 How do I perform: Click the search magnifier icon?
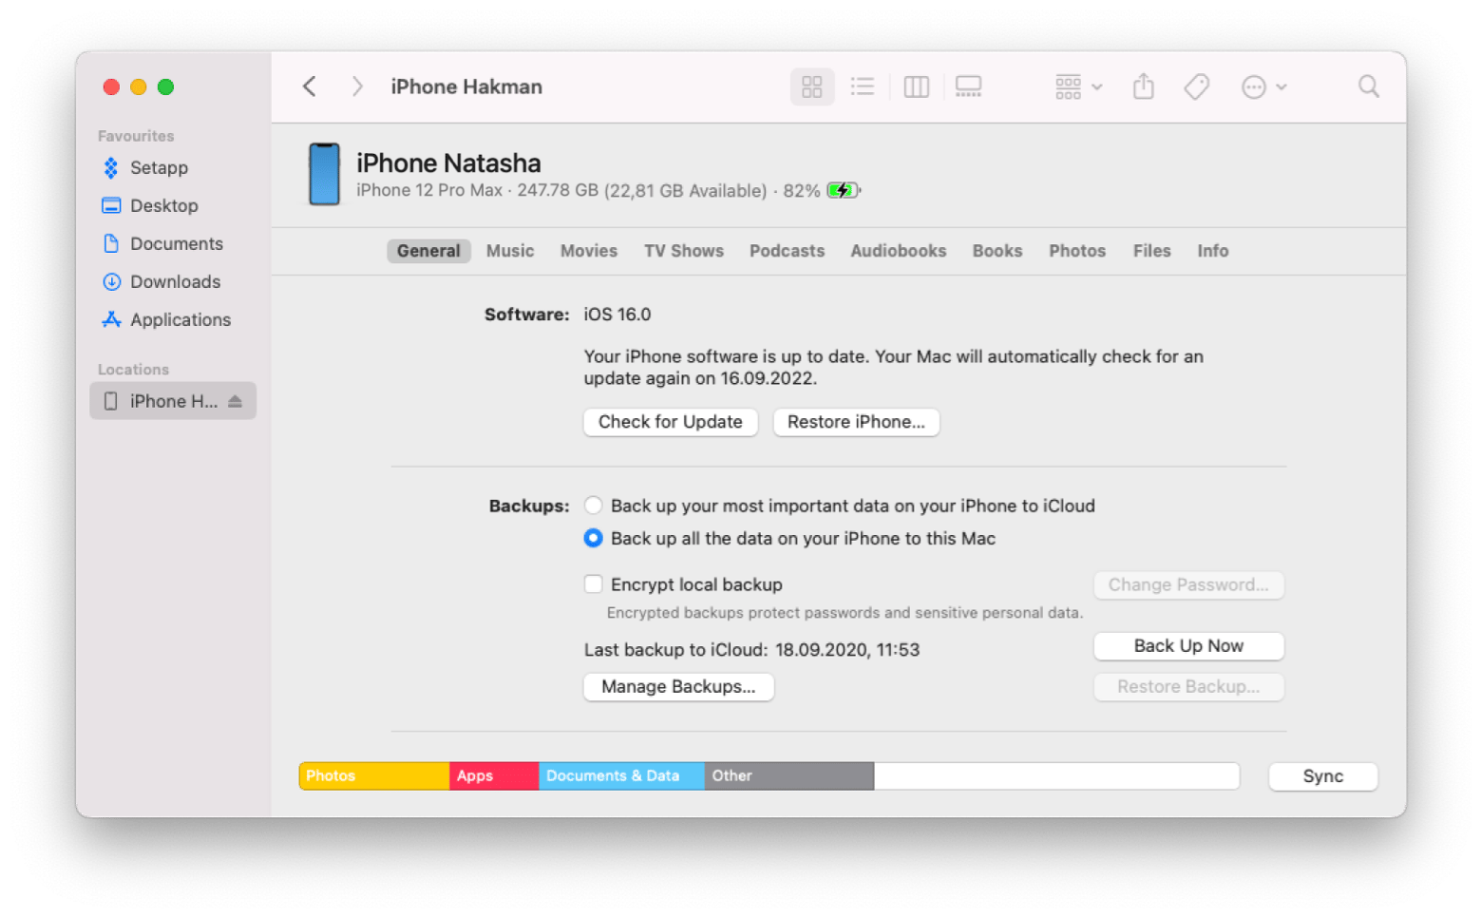tap(1368, 86)
